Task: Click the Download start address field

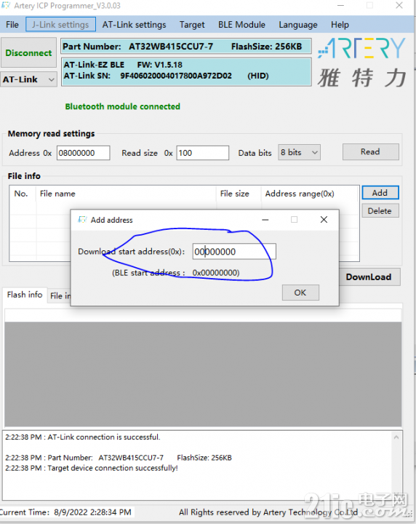Action: pyautogui.click(x=234, y=251)
